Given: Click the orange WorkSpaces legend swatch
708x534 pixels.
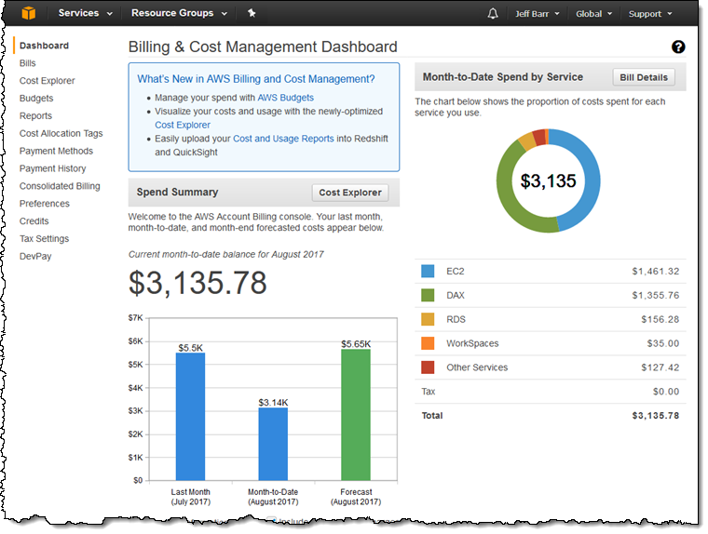Looking at the screenshot, I should [428, 343].
